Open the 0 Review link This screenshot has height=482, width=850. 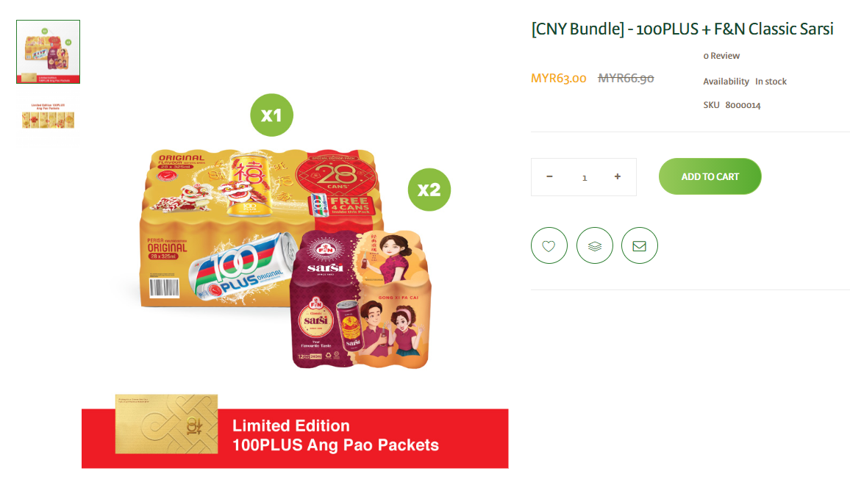721,56
